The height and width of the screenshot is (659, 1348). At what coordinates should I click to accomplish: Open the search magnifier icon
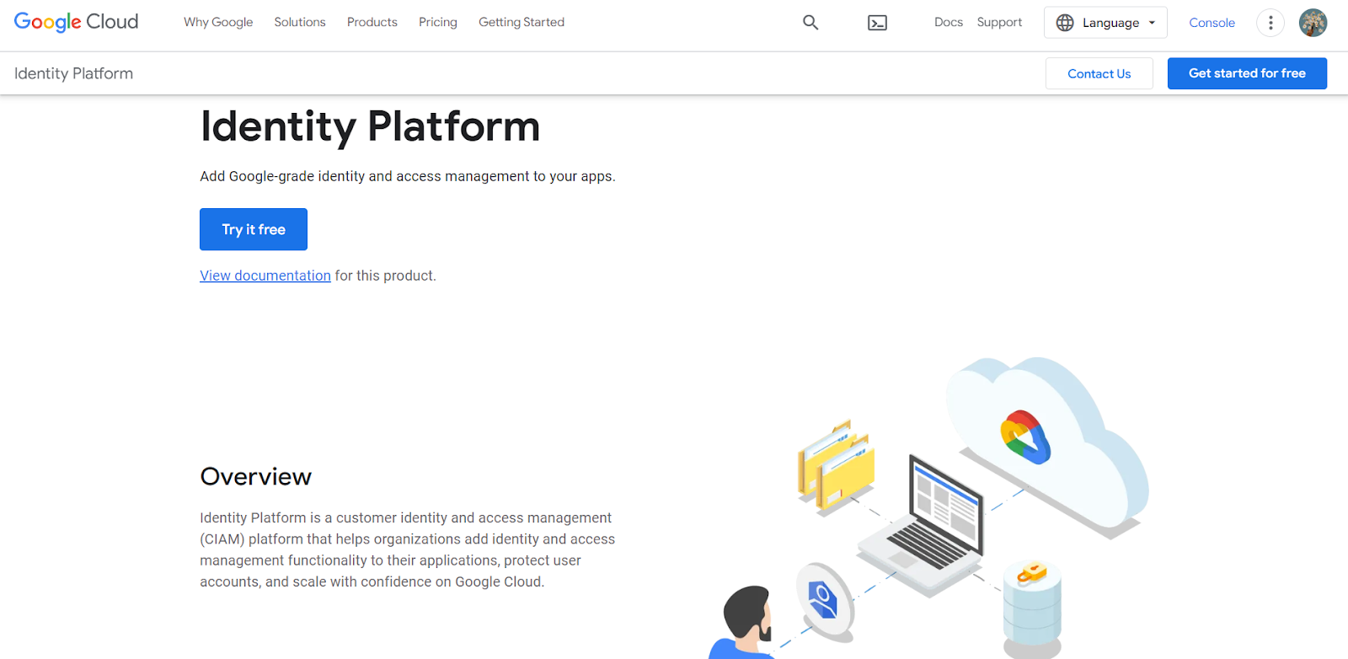pyautogui.click(x=810, y=23)
